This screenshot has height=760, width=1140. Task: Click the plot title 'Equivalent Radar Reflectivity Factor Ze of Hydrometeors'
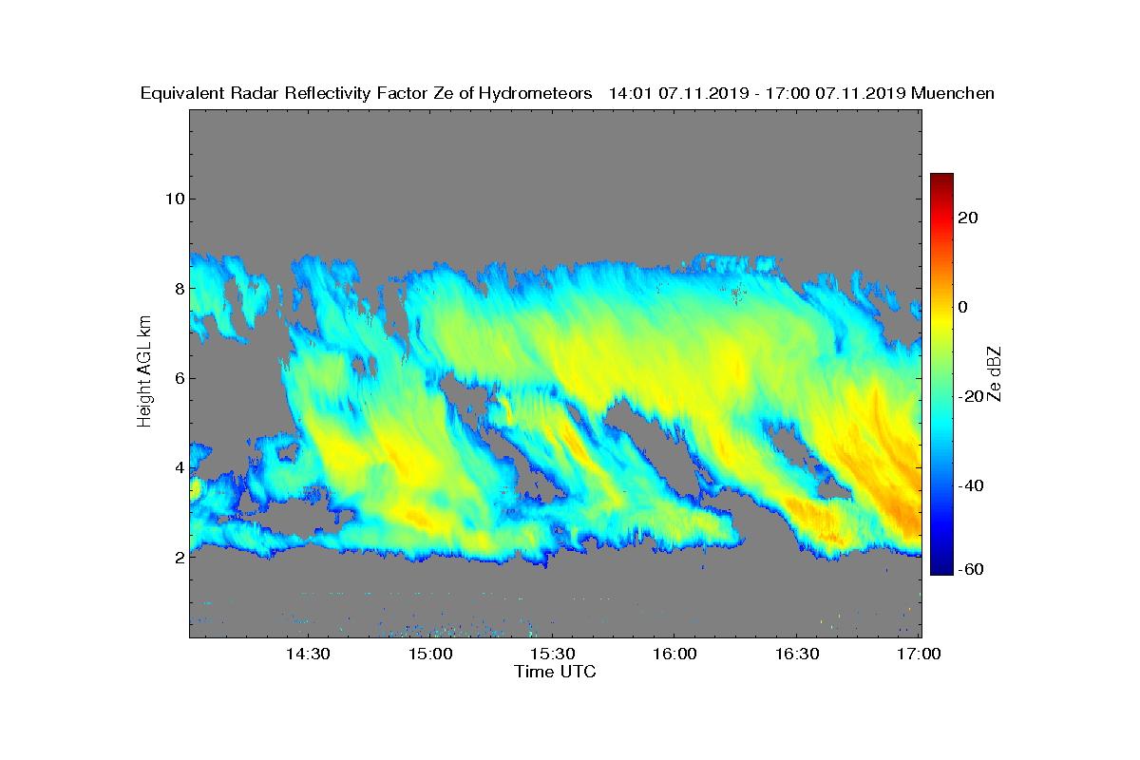[366, 93]
